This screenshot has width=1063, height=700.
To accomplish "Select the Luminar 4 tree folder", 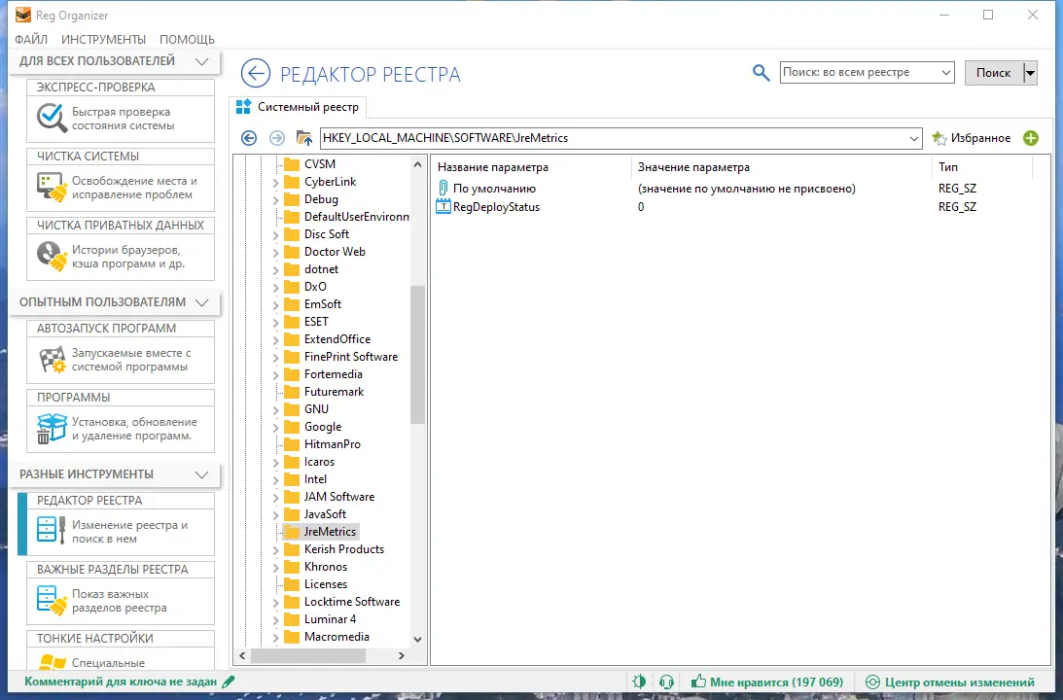I will [x=330, y=618].
